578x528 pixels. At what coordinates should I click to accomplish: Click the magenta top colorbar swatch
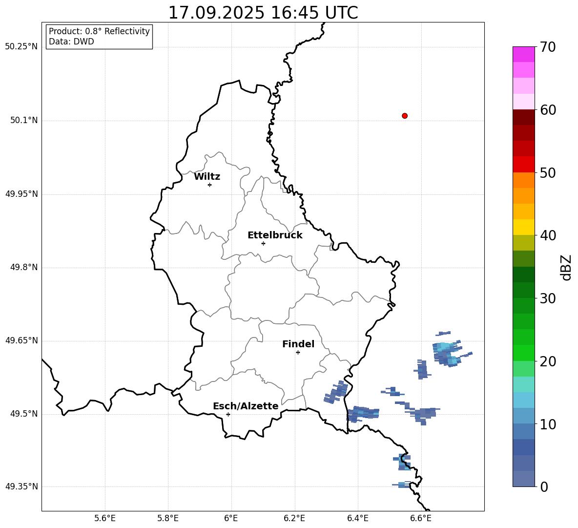click(x=523, y=54)
